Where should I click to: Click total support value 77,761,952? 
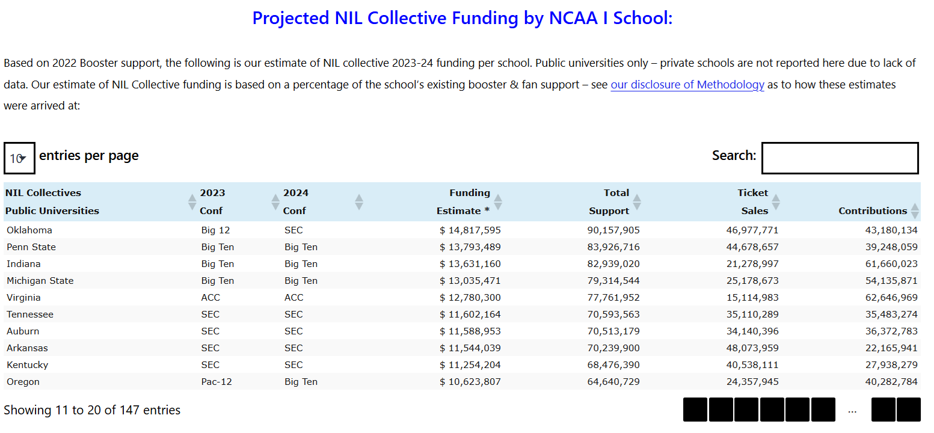613,298
